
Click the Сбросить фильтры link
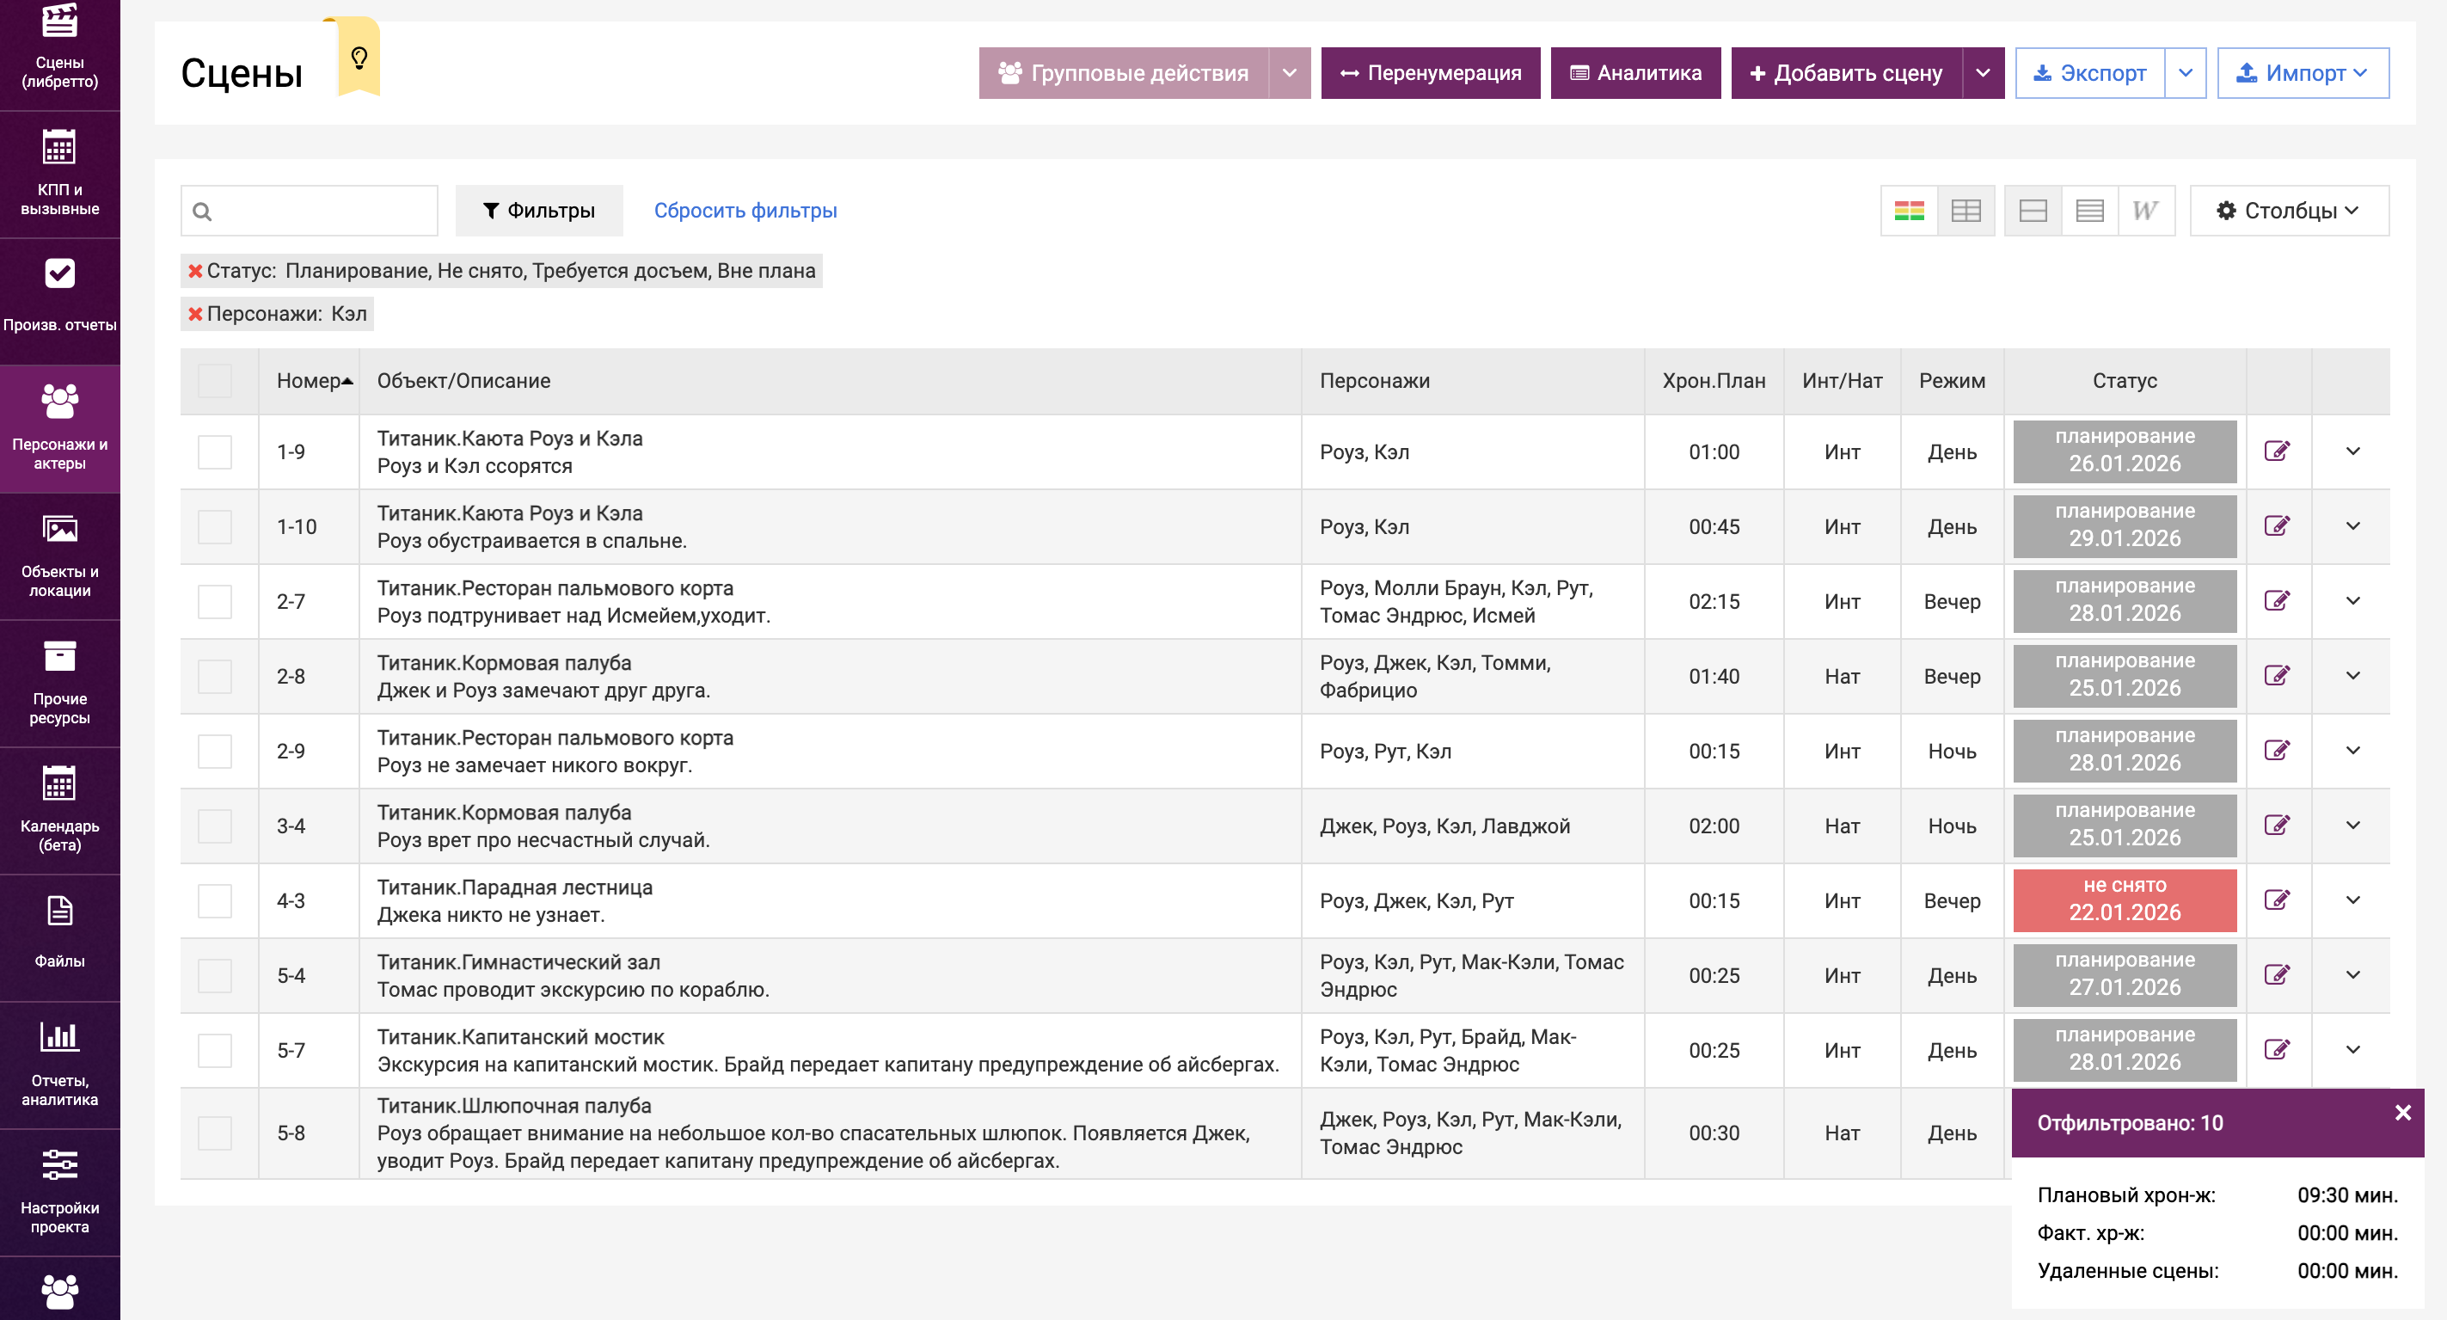pyautogui.click(x=745, y=211)
